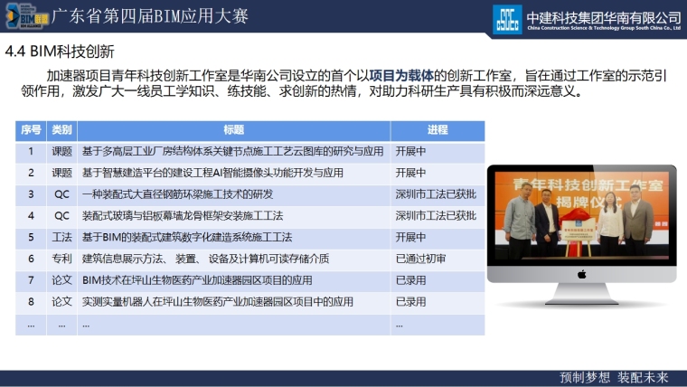Select the 4.4 BIM科技创新 section heading

click(x=60, y=51)
